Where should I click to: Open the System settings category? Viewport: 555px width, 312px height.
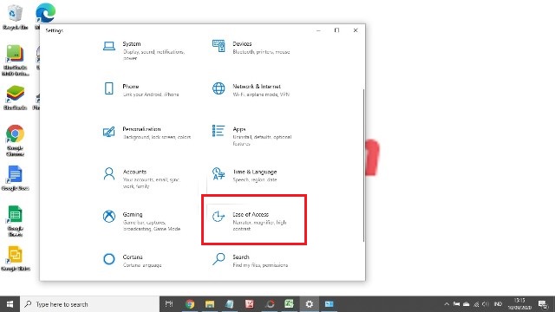148,50
